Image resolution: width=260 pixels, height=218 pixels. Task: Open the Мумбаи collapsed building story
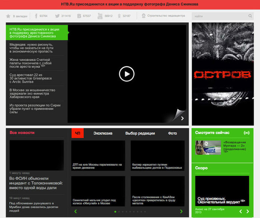34,207
